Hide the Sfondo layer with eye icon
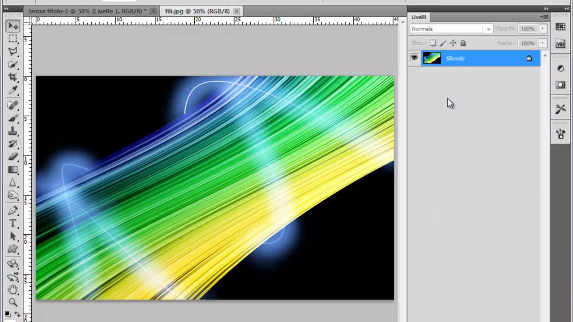This screenshot has width=573, height=322. pyautogui.click(x=414, y=58)
